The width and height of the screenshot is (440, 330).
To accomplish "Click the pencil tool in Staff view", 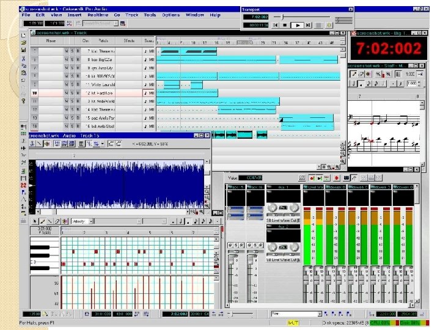I will [353, 74].
